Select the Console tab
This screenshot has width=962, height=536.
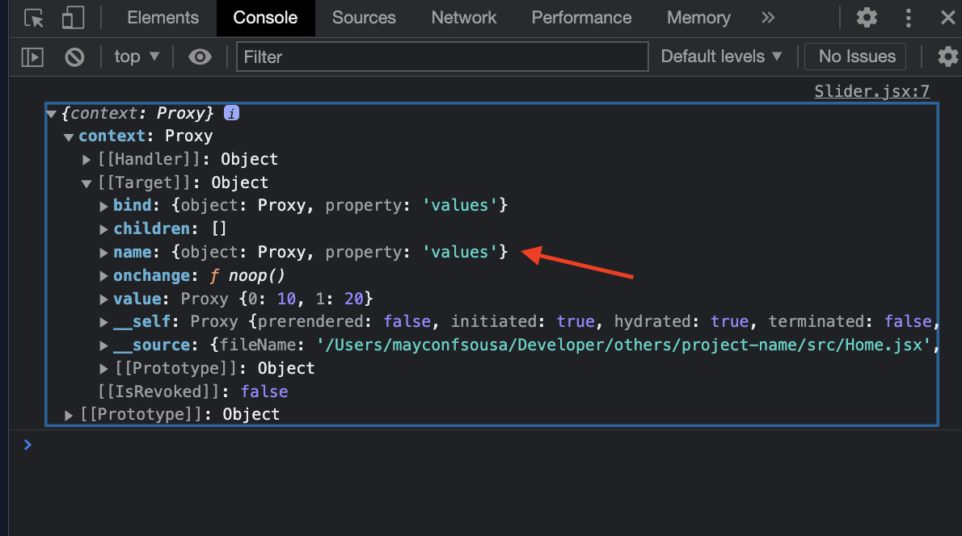(x=265, y=18)
